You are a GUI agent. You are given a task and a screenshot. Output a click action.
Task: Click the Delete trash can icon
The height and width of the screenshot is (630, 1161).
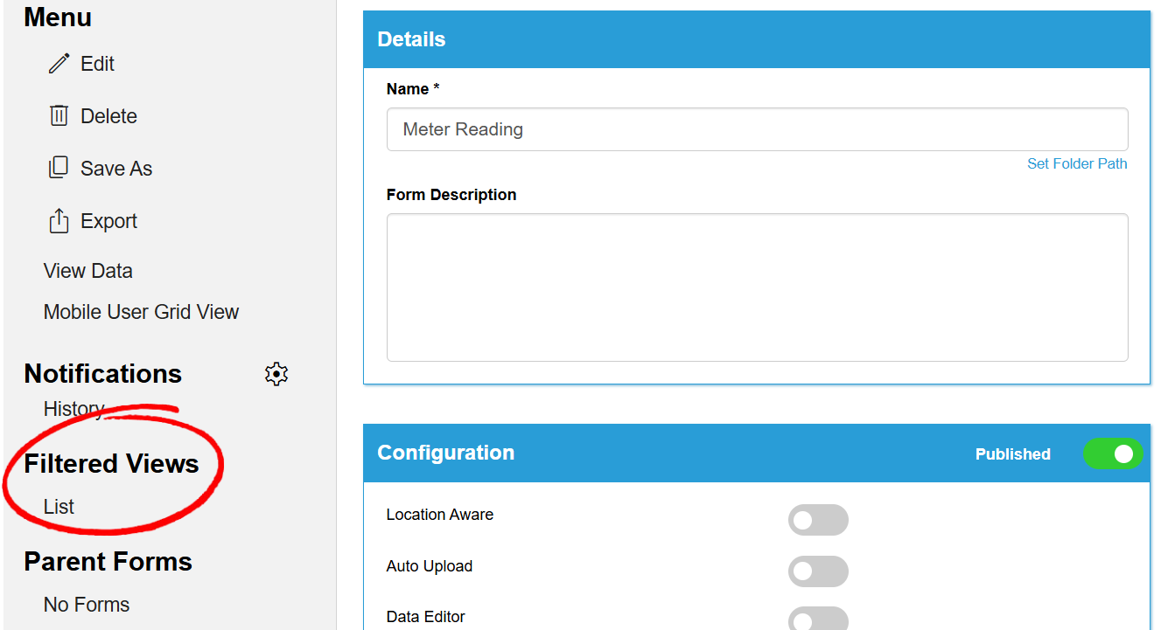click(59, 115)
